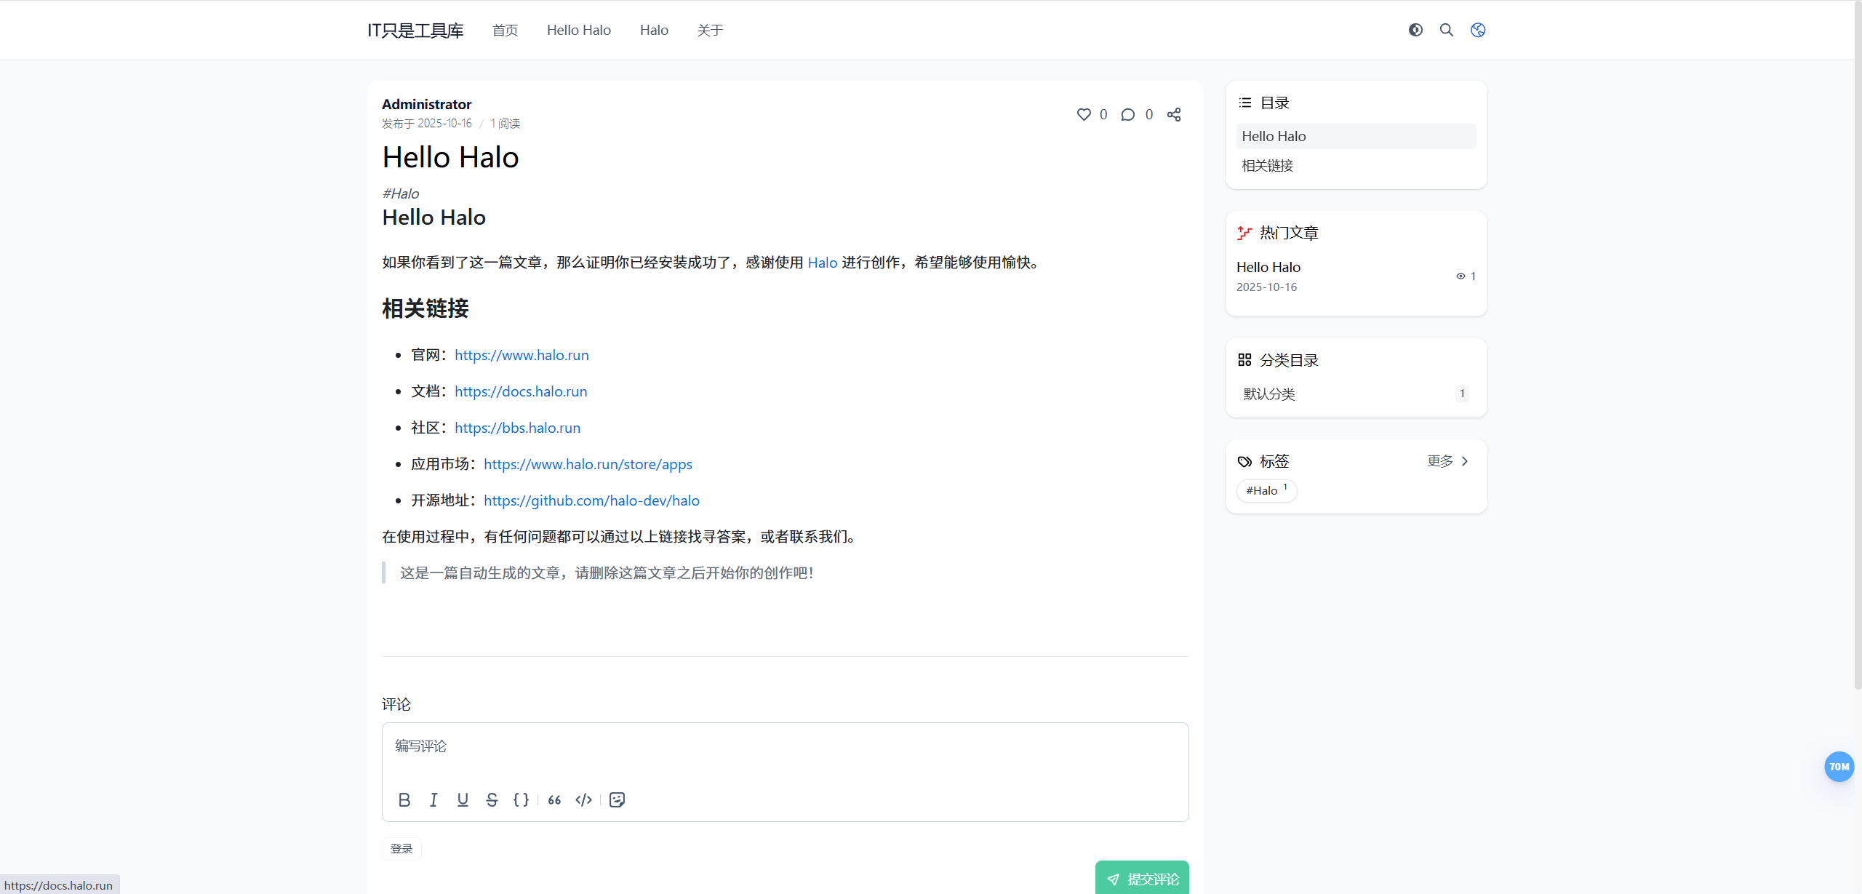Go to 关于 page in navigation
The width and height of the screenshot is (1862, 894).
710,30
